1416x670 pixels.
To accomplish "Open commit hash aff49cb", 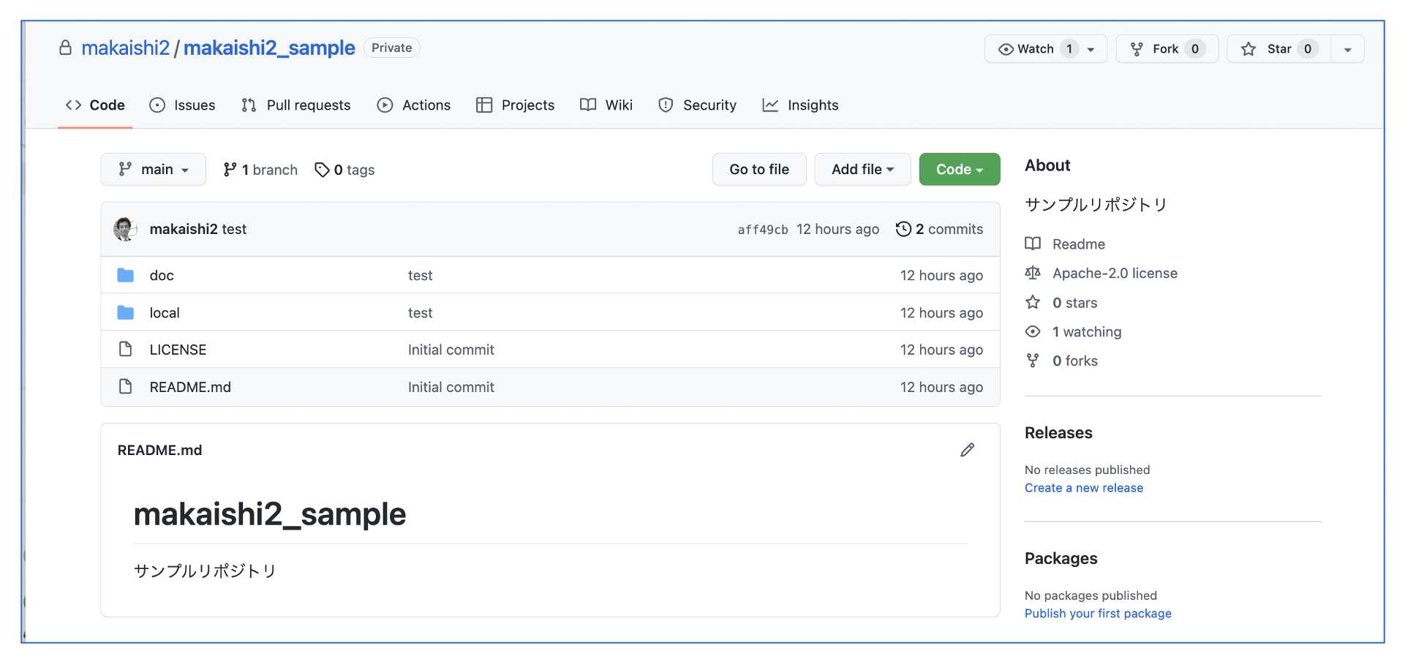I will coord(763,230).
